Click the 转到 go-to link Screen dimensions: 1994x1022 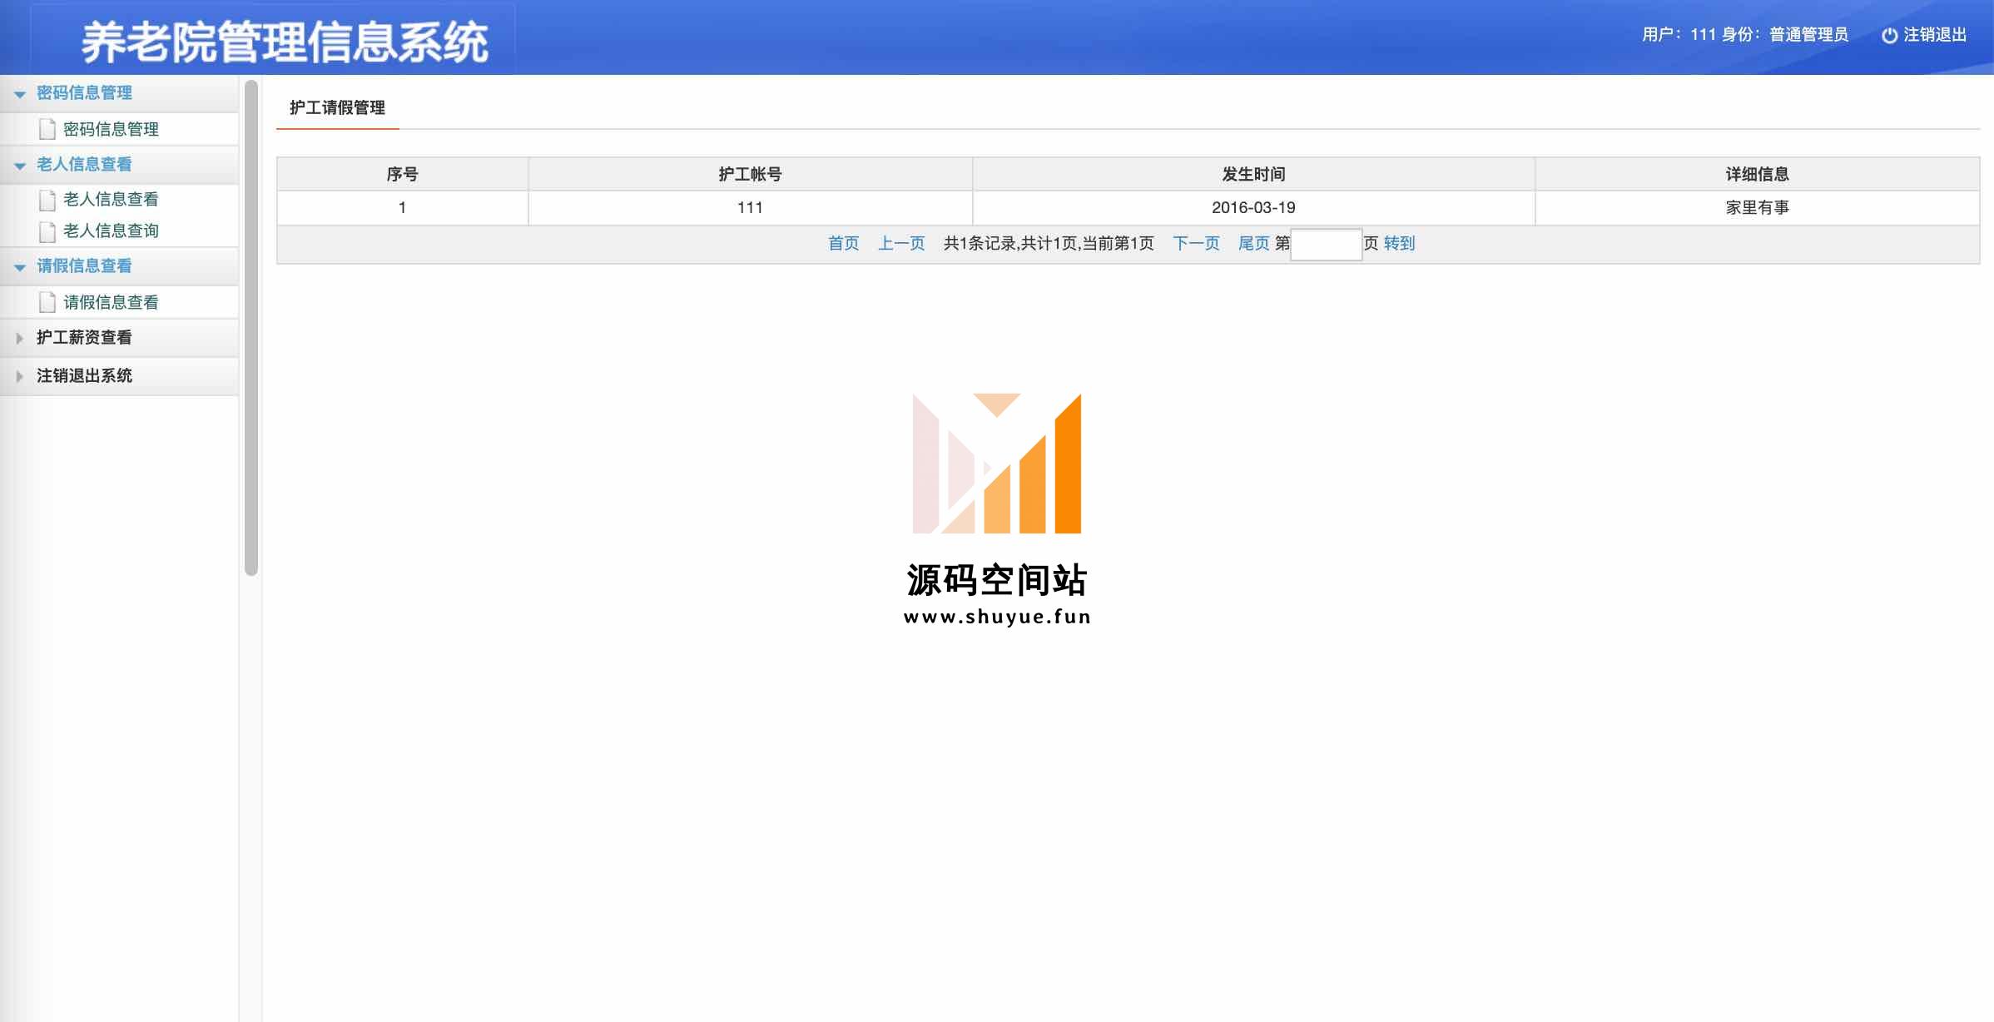1399,244
